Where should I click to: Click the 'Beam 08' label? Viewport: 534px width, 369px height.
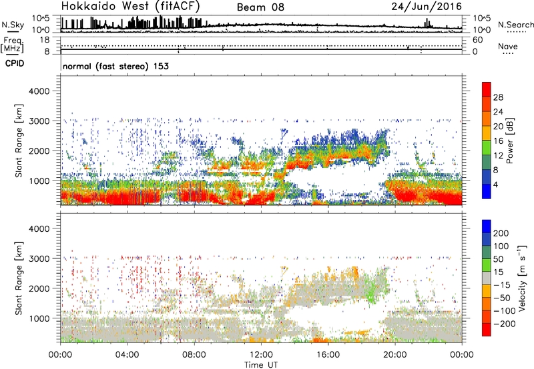click(x=260, y=7)
